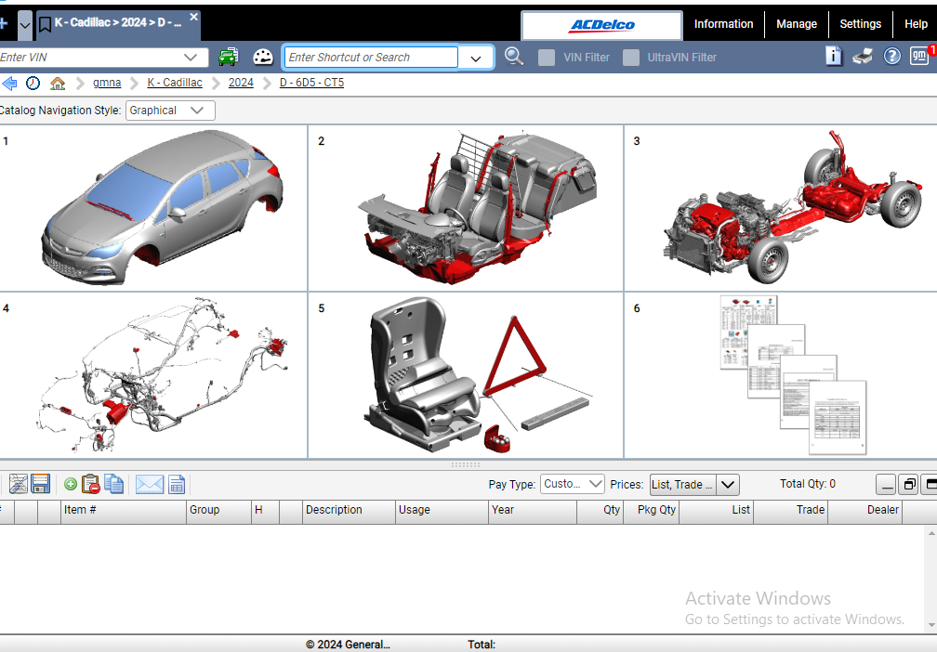The width and height of the screenshot is (937, 652).
Task: Click the save picklist floppy icon
Action: coord(41,484)
